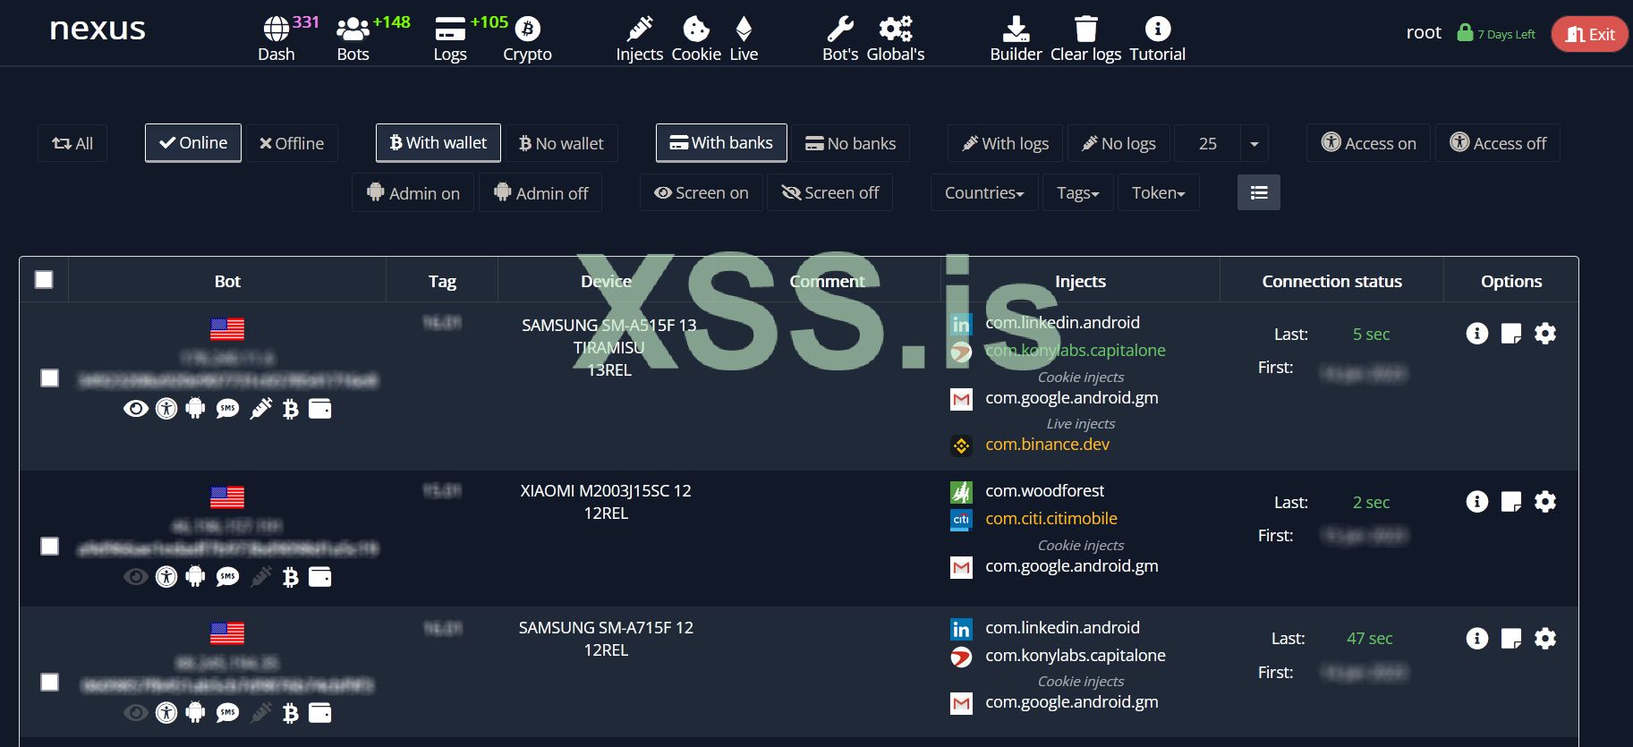Click the eye icon on SM-A515F row

point(136,409)
